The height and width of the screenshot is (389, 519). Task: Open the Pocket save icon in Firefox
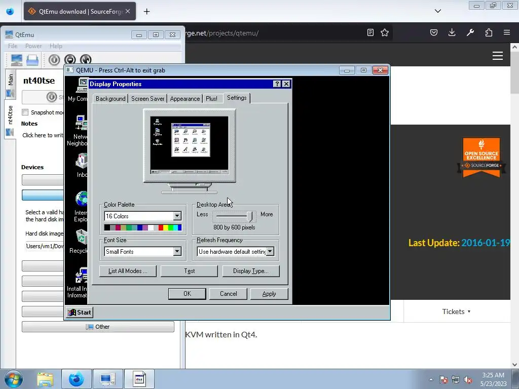pos(434,32)
